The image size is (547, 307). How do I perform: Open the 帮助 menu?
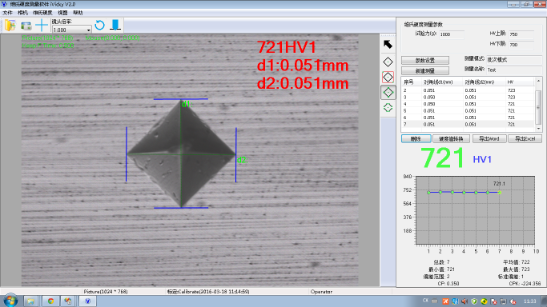(x=78, y=13)
